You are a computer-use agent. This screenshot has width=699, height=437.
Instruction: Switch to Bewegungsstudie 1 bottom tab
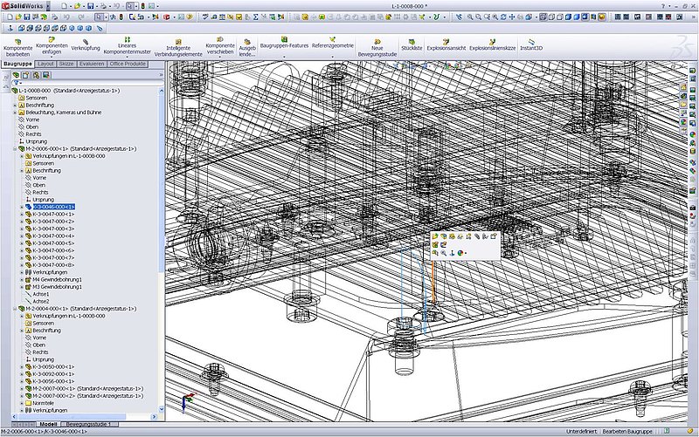click(87, 423)
